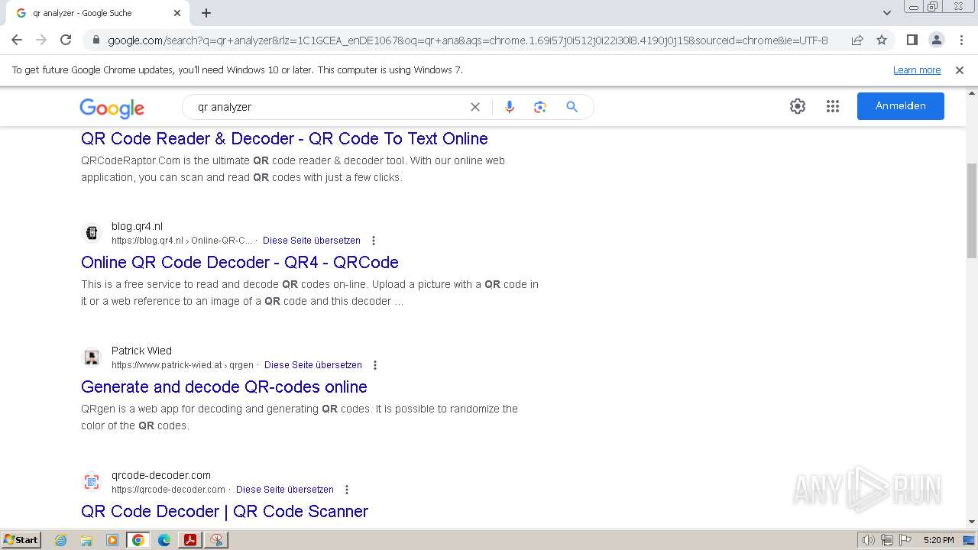The image size is (978, 550).
Task: Open the Google apps grid
Action: point(833,106)
